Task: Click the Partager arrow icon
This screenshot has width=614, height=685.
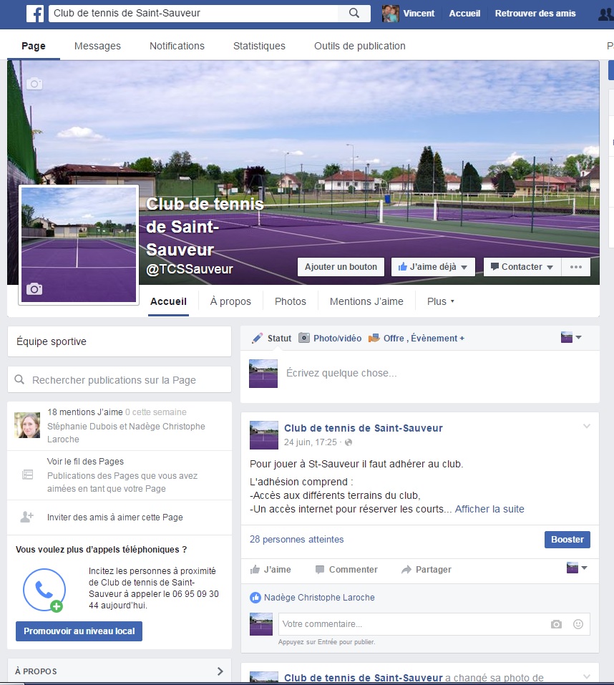Action: (406, 570)
